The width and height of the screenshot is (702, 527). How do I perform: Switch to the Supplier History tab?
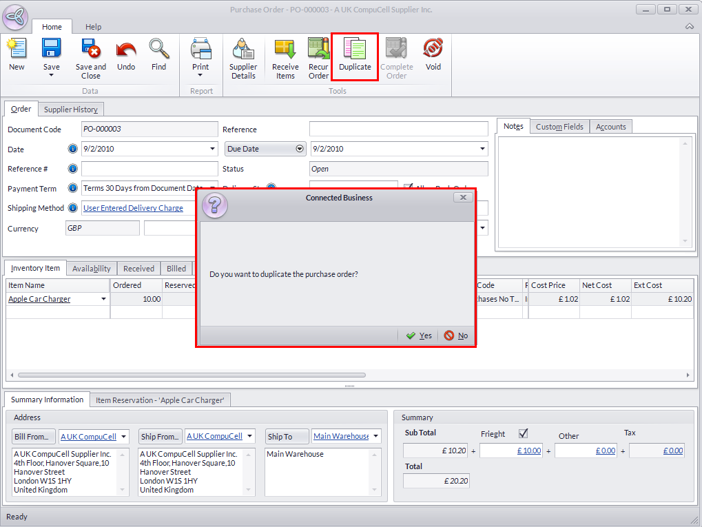point(71,110)
